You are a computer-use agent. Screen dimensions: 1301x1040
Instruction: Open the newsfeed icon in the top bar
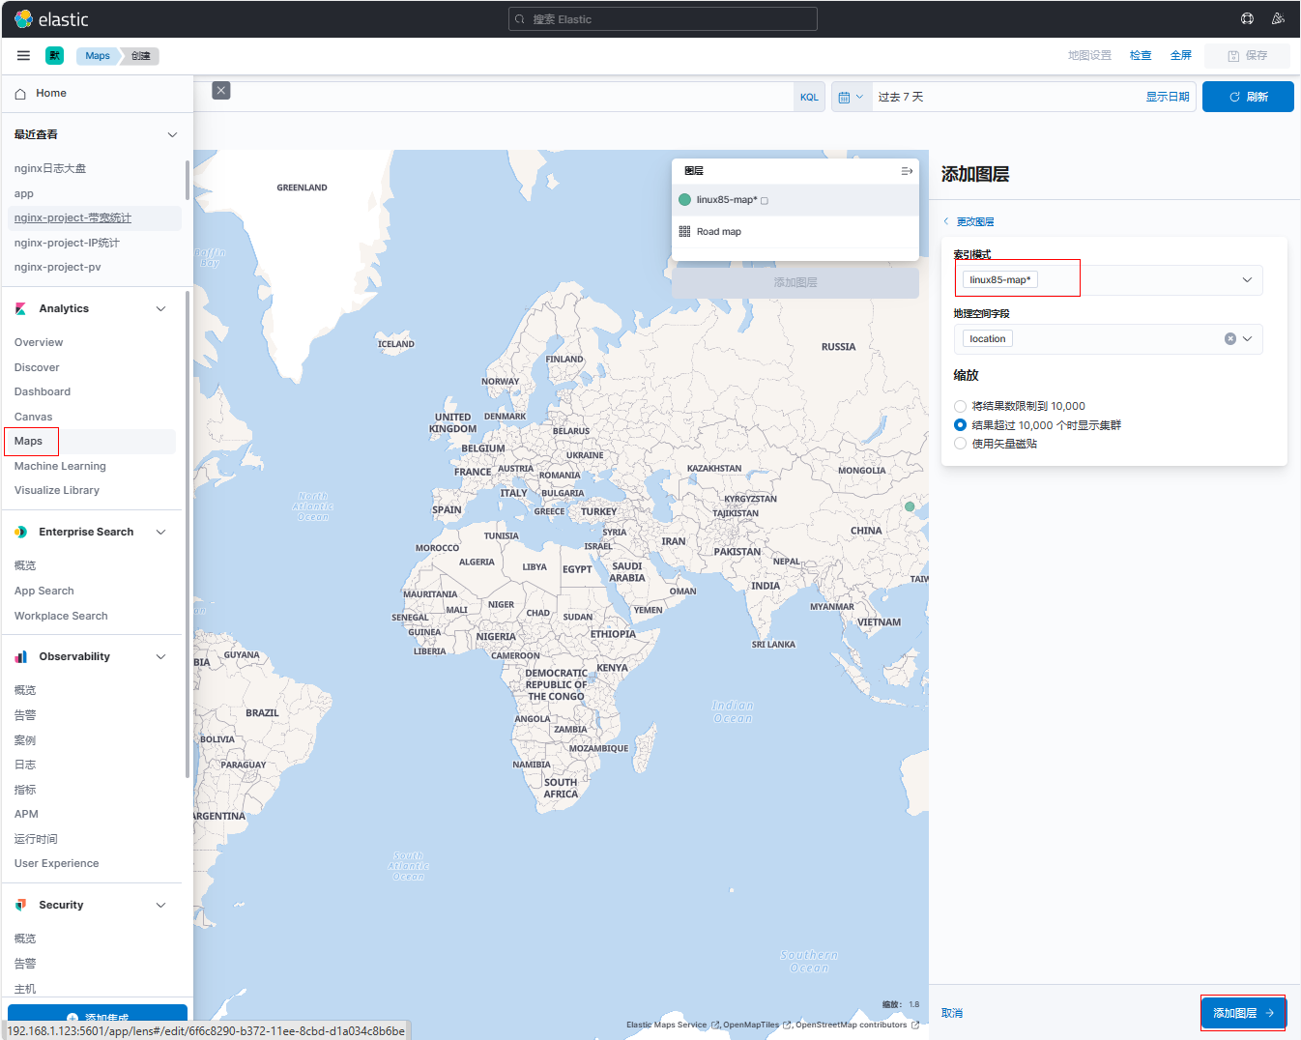coord(1278,19)
